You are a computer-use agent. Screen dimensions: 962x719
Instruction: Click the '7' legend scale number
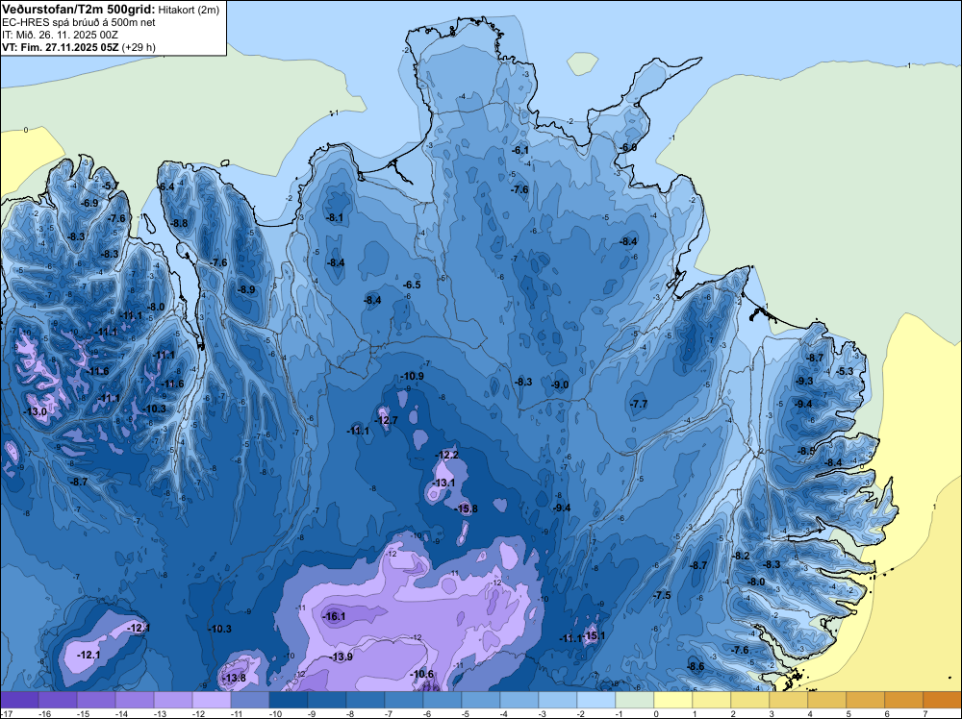pos(924,713)
